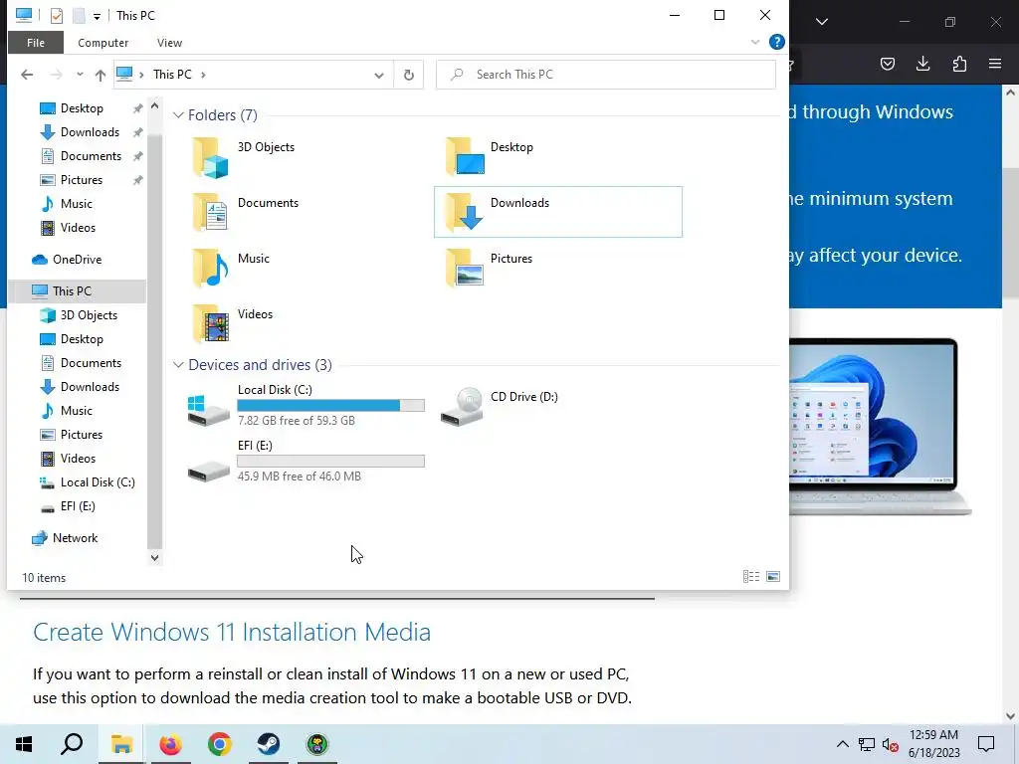Image resolution: width=1019 pixels, height=764 pixels.
Task: Open the Music folder in Folders group
Action: pyautogui.click(x=210, y=268)
